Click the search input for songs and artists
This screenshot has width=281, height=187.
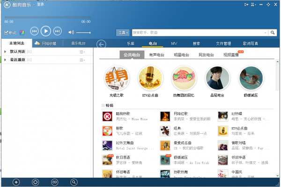[x=198, y=33]
